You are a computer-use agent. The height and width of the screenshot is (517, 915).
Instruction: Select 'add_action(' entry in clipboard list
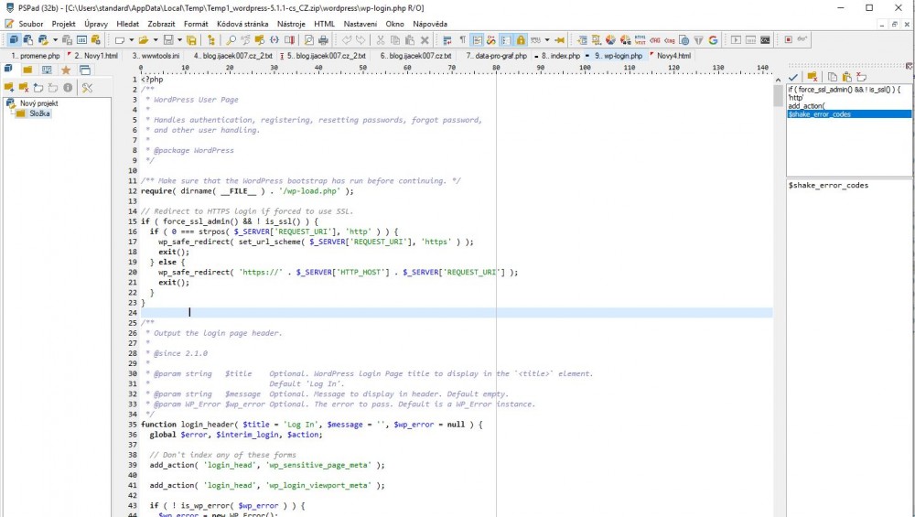[806, 106]
